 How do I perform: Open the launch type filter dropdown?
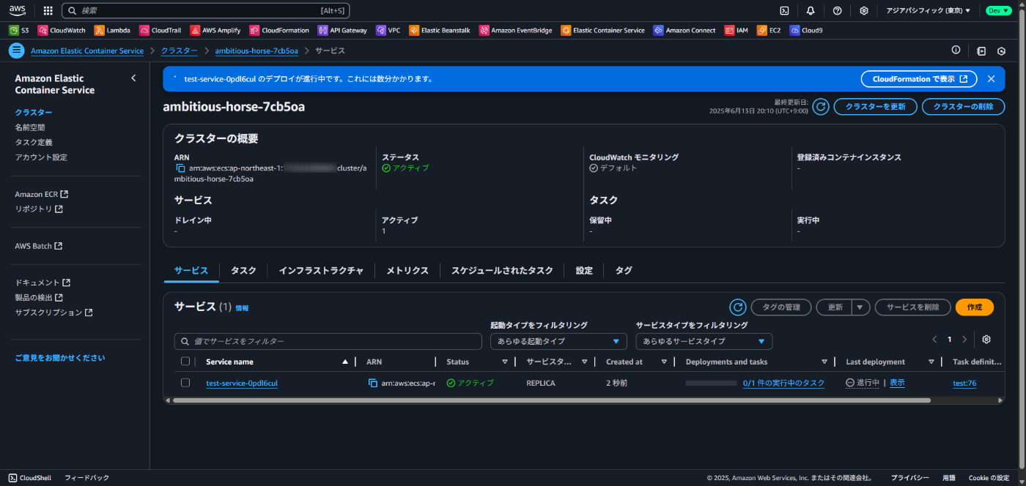[x=558, y=341]
